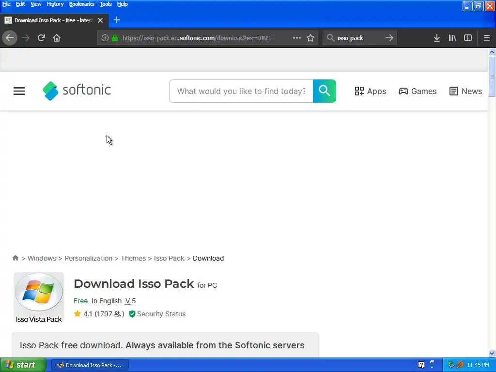Screen dimensions: 496x372
Task: Click the Firefox address bar URL
Action: click(x=198, y=38)
